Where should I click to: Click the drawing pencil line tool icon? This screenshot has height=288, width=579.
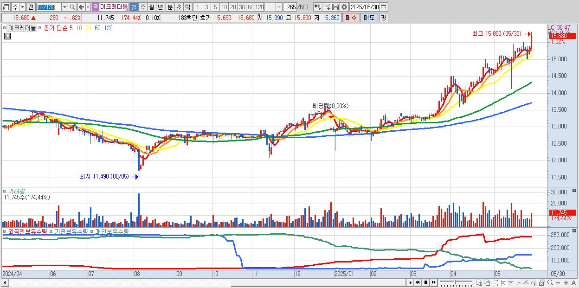[x=526, y=282]
